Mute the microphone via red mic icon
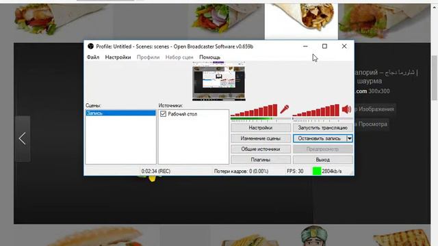This screenshot has width=438, height=246. pyautogui.click(x=285, y=109)
